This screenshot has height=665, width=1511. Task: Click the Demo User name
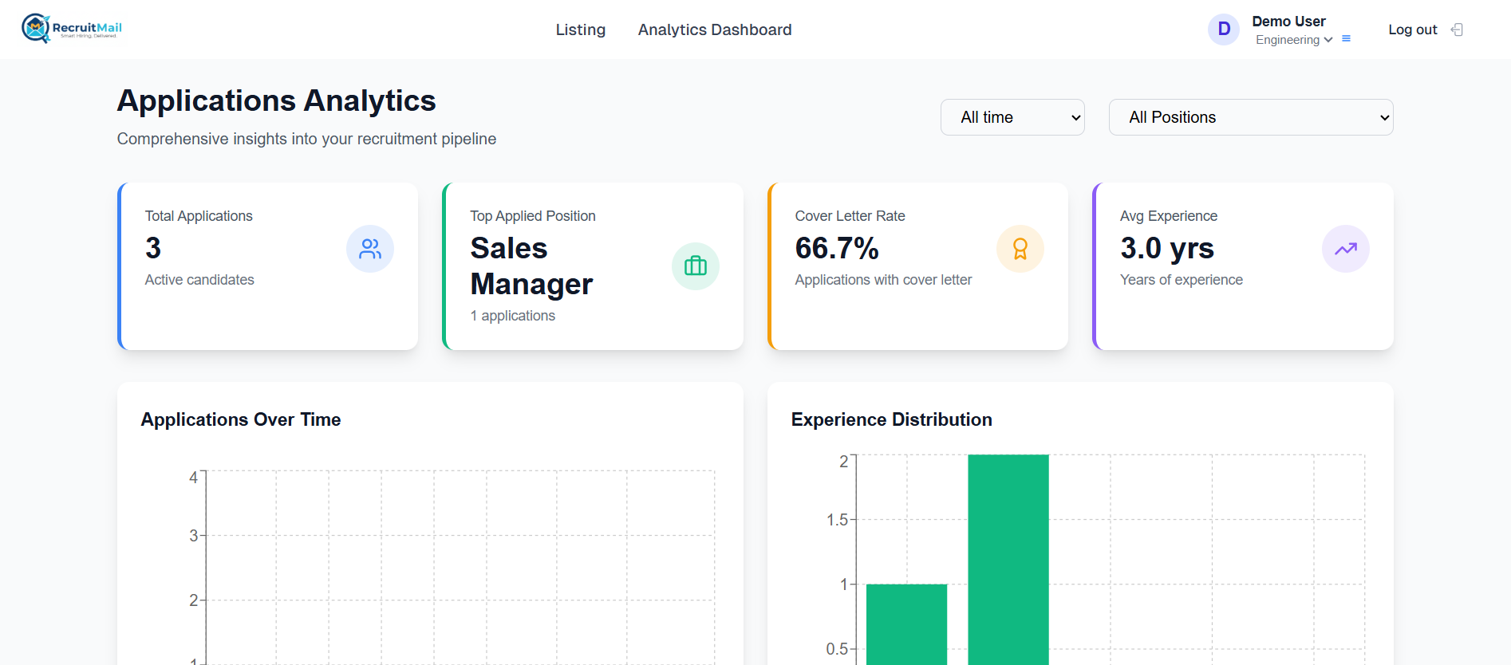pyautogui.click(x=1288, y=22)
